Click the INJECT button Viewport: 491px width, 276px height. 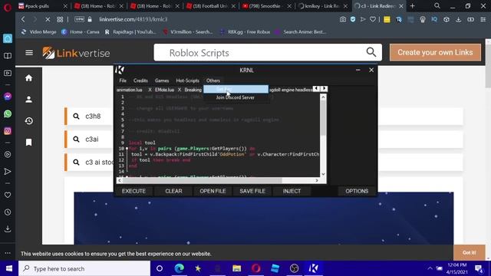coord(292,191)
